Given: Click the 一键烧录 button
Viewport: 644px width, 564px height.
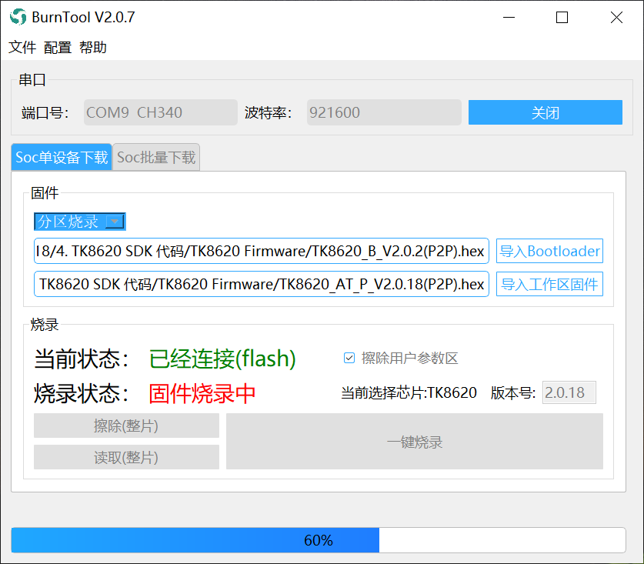Looking at the screenshot, I should (415, 442).
